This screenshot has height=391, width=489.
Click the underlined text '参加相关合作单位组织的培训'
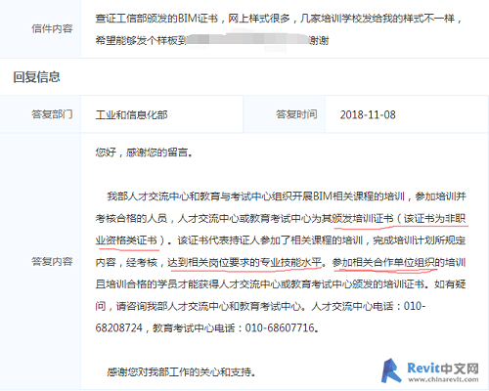pyautogui.click(x=399, y=262)
